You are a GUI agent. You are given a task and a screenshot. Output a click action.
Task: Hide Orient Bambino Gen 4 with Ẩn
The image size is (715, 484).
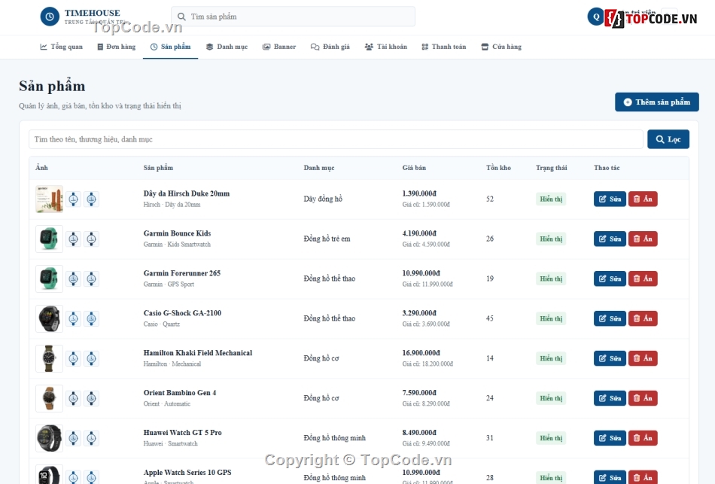click(643, 398)
